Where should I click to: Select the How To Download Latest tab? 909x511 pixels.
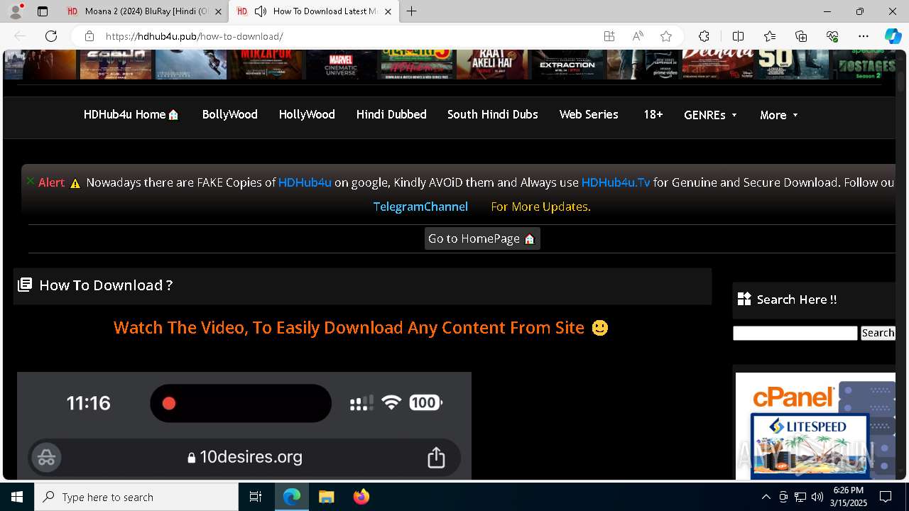(313, 11)
